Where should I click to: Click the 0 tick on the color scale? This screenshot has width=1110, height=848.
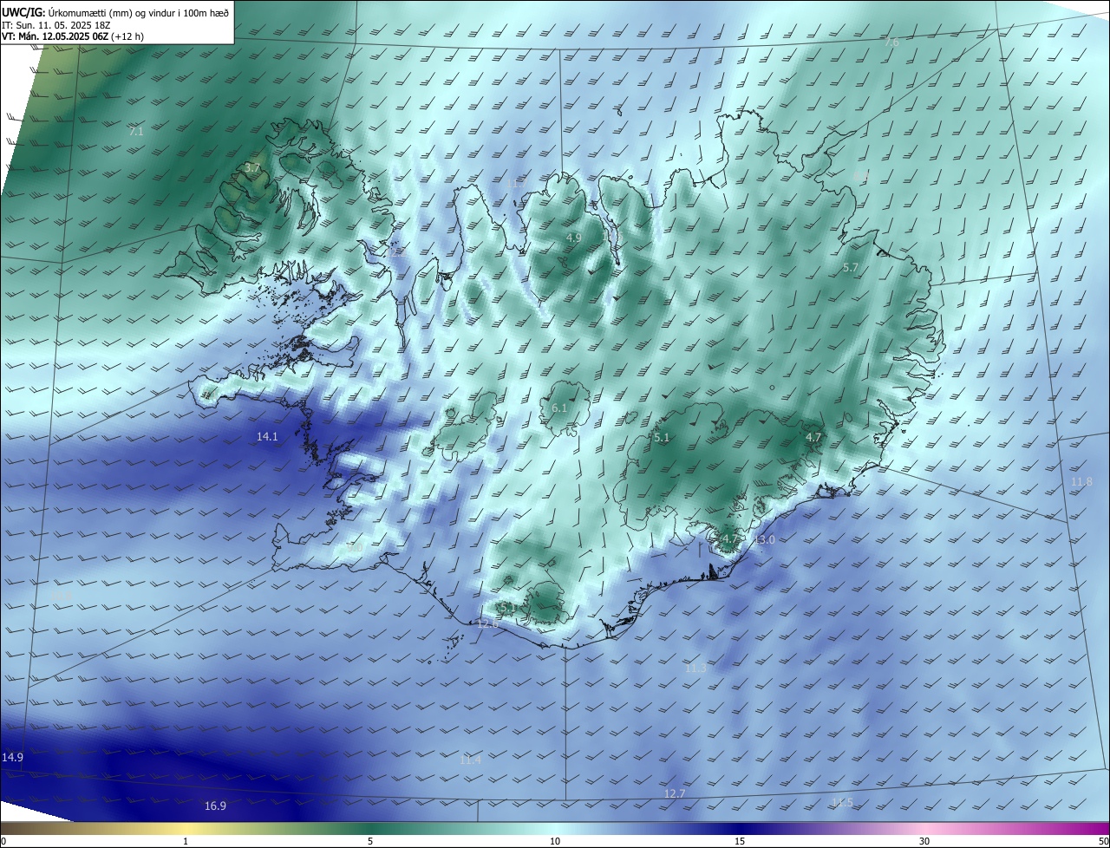coord(3,841)
